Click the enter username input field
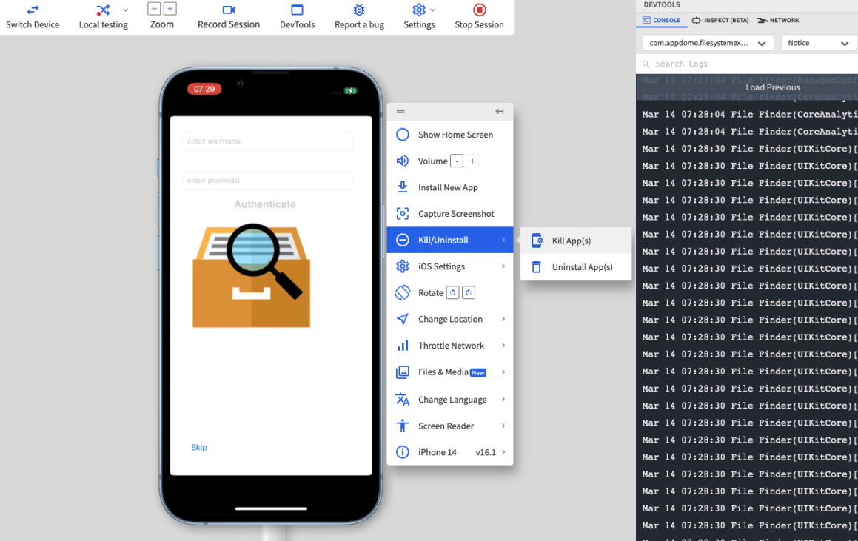 (x=267, y=141)
